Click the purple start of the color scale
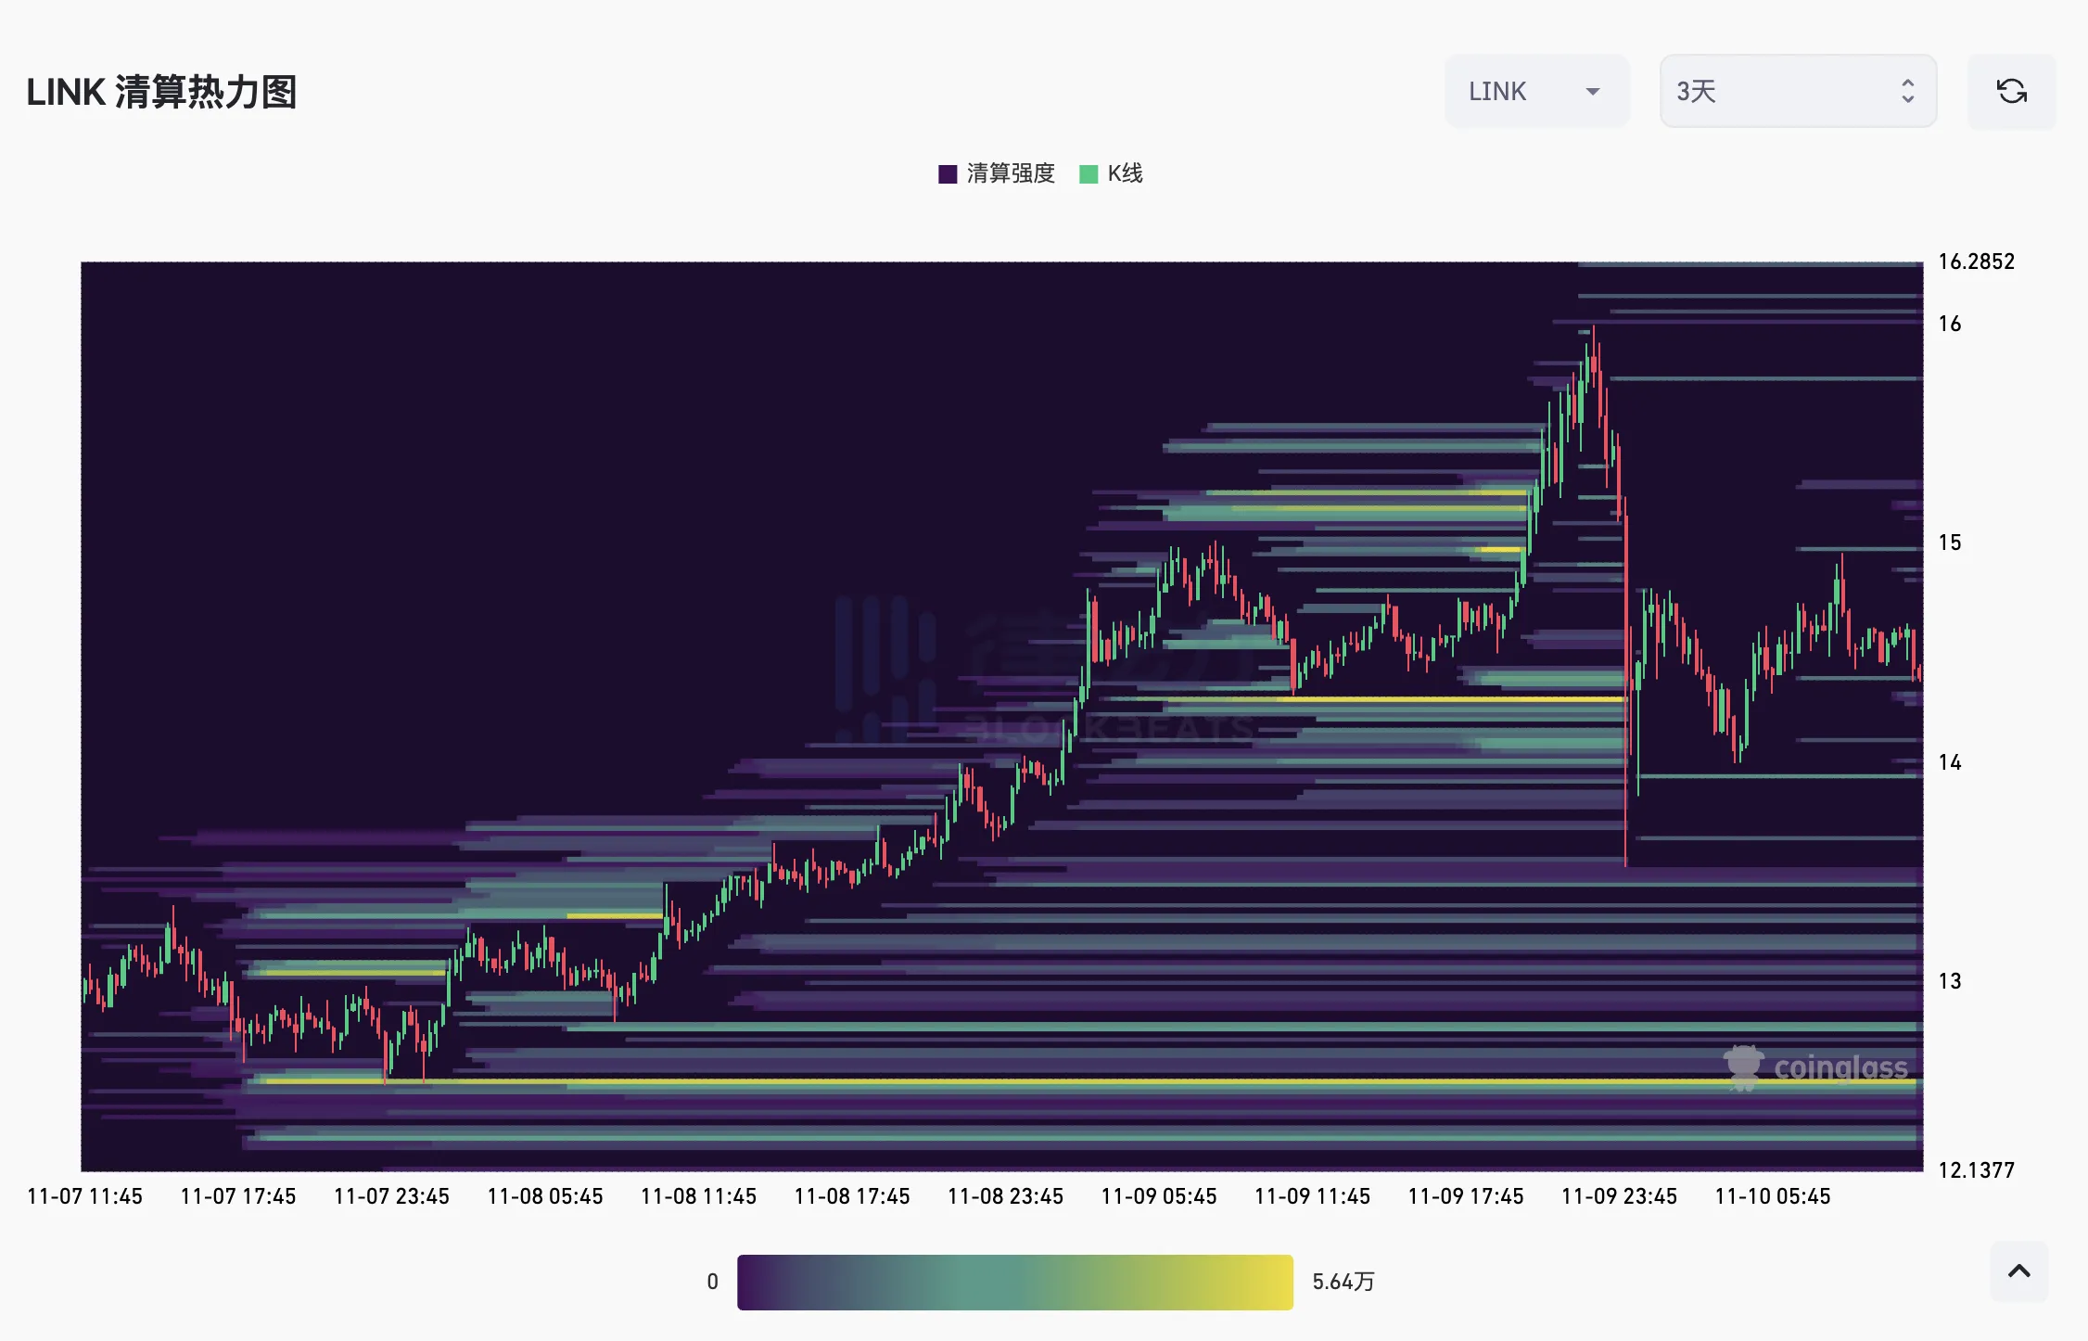Image resolution: width=2088 pixels, height=1341 pixels. (751, 1282)
